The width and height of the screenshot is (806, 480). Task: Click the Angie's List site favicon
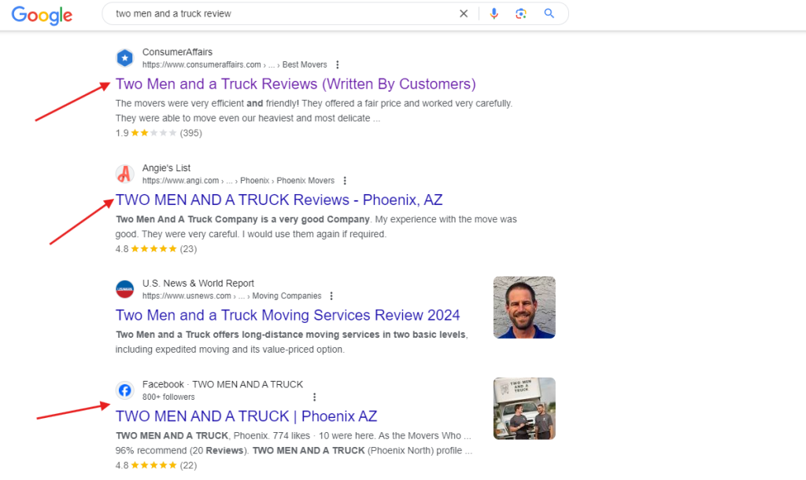click(124, 174)
